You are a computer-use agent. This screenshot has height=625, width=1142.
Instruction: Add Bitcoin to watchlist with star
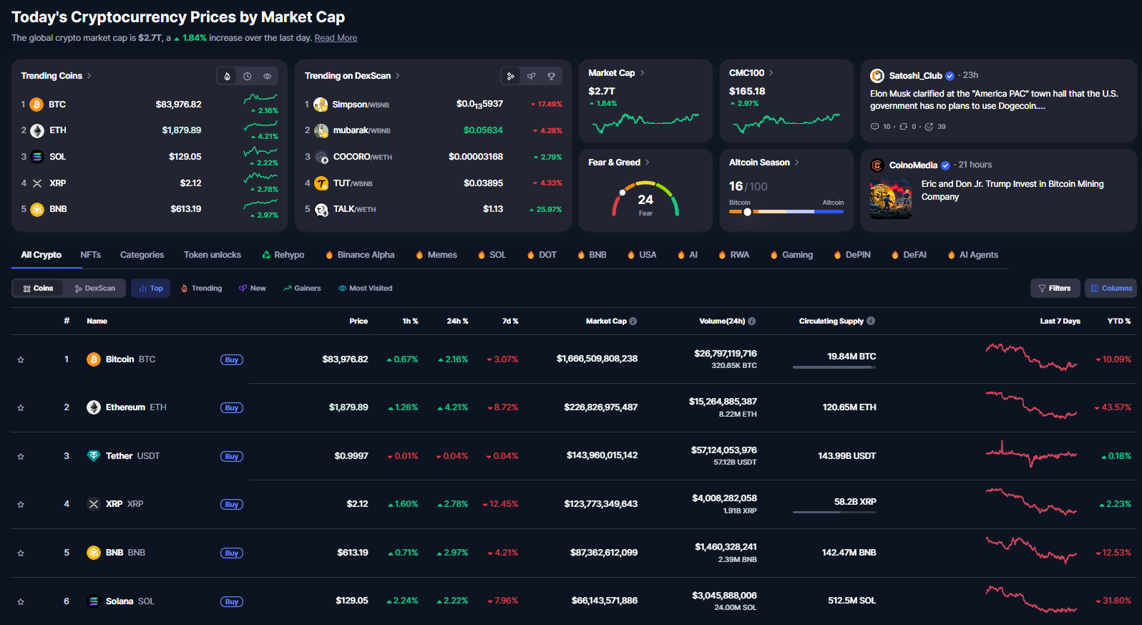tap(21, 359)
